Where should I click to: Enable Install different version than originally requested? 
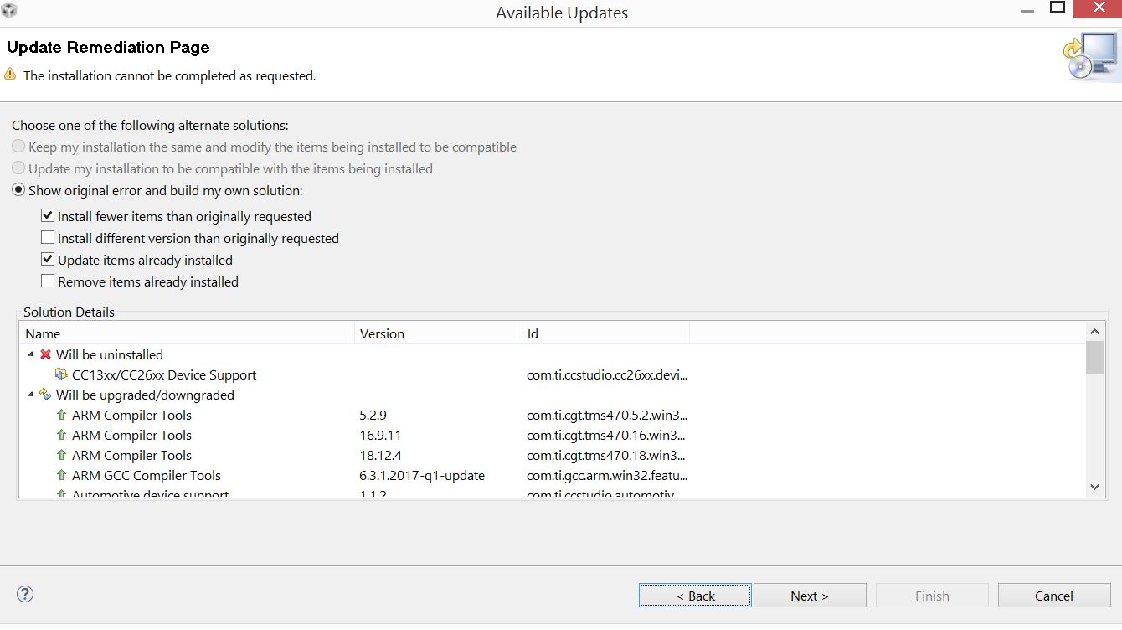click(x=48, y=238)
